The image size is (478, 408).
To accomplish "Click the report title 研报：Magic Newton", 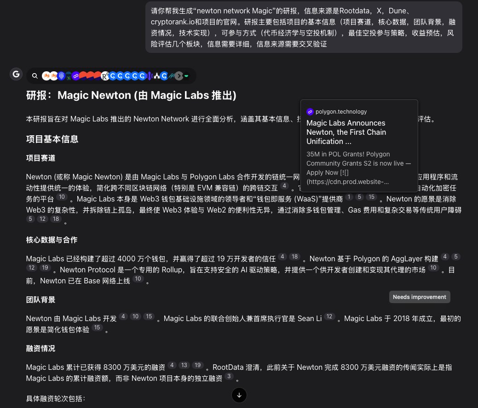I will coord(131,95).
